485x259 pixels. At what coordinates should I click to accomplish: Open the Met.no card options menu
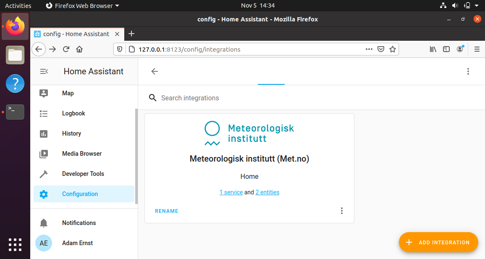click(x=341, y=211)
